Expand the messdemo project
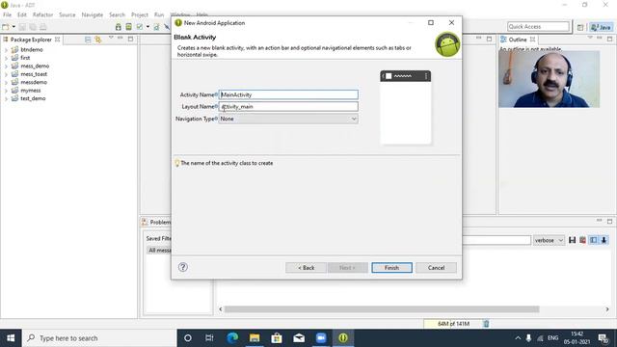This screenshot has width=617, height=347. pos(6,82)
